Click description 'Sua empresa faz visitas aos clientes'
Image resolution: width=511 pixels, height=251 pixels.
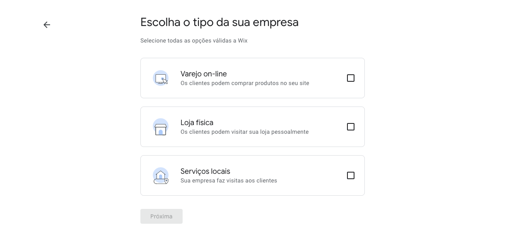tap(229, 181)
